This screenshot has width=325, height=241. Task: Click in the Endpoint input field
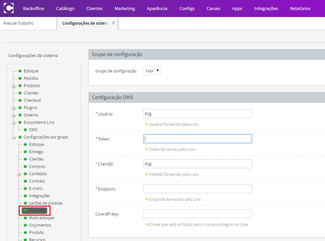coord(197,189)
